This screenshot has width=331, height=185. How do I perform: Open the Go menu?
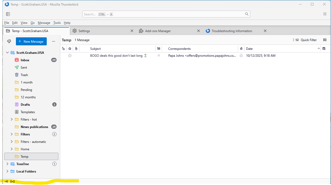click(33, 23)
